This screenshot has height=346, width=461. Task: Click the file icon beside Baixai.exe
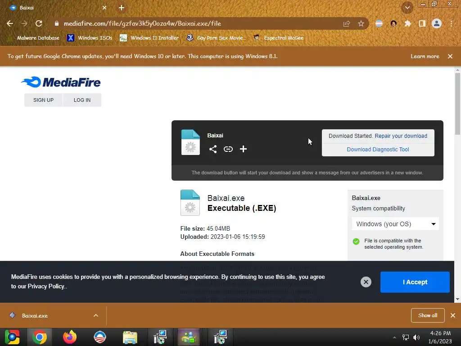[x=190, y=203]
